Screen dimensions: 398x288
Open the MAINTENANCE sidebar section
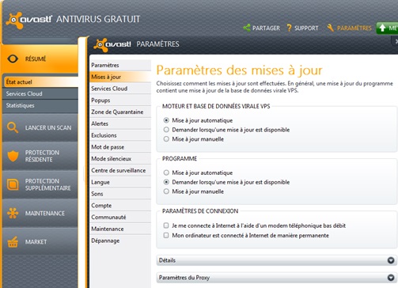[x=40, y=213]
